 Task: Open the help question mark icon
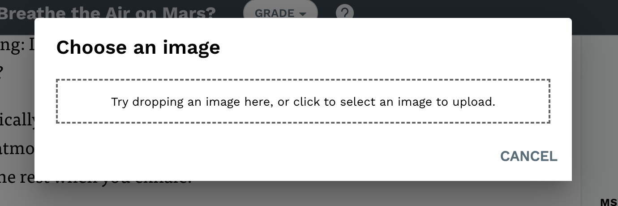[344, 13]
